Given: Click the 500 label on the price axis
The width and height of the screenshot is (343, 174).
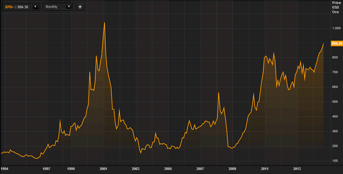Looking at the screenshot, I should [x=334, y=102].
